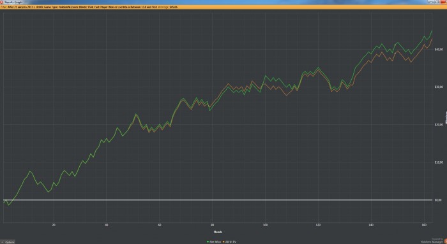Click the $10,00 axis label

coord(439,162)
